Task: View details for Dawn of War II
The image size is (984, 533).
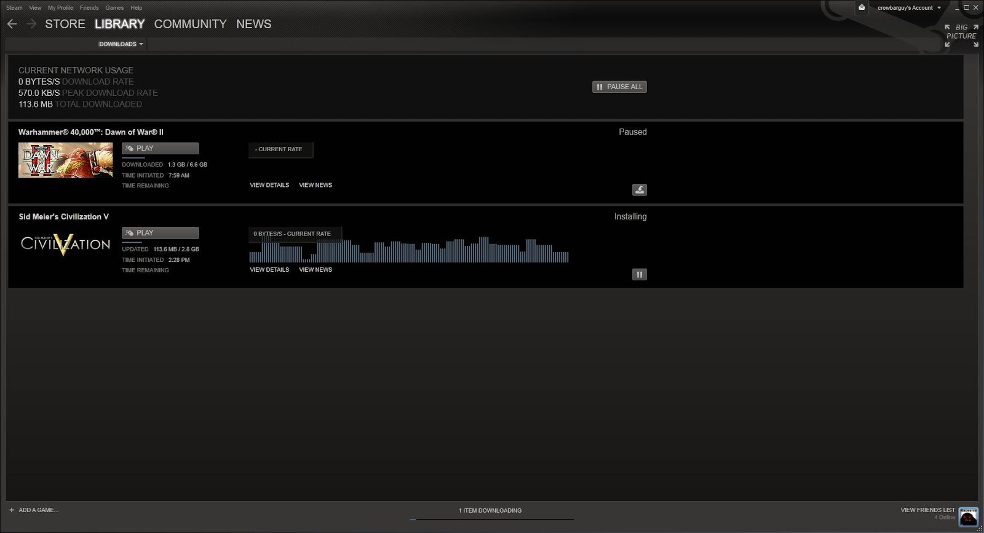Action: click(269, 185)
